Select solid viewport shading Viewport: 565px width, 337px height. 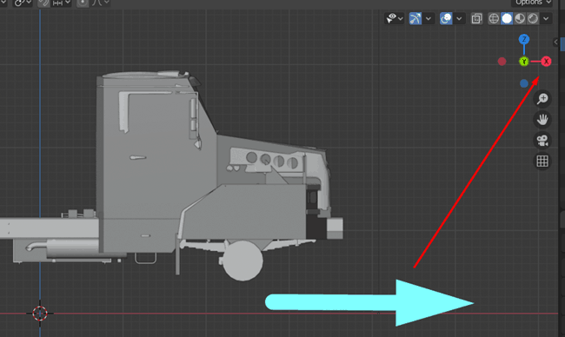pos(507,18)
